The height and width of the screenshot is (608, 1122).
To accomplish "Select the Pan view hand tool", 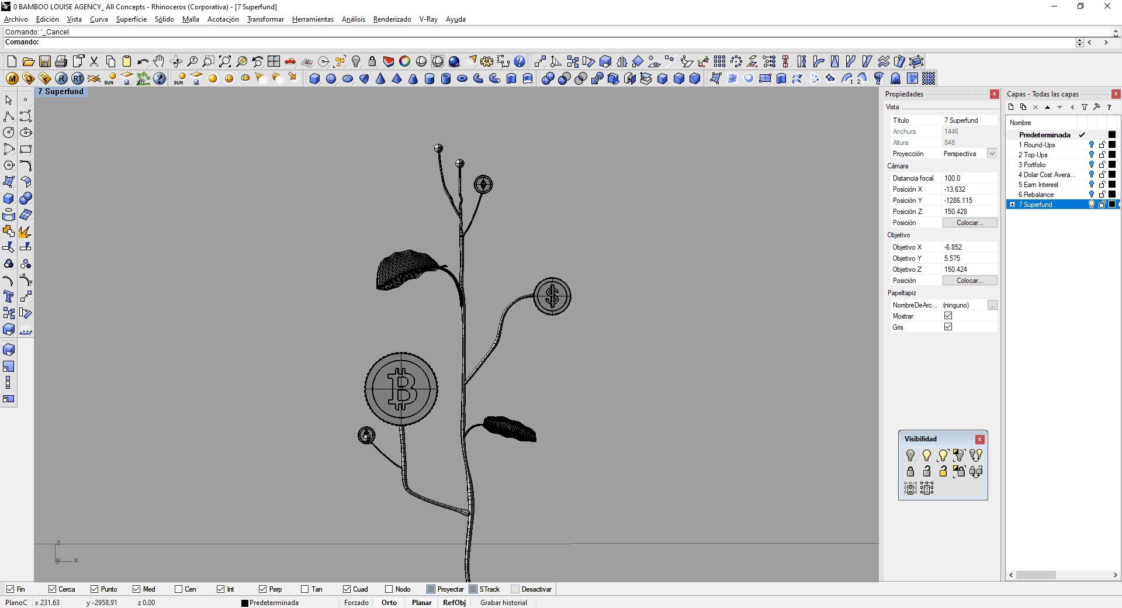I will [x=159, y=61].
